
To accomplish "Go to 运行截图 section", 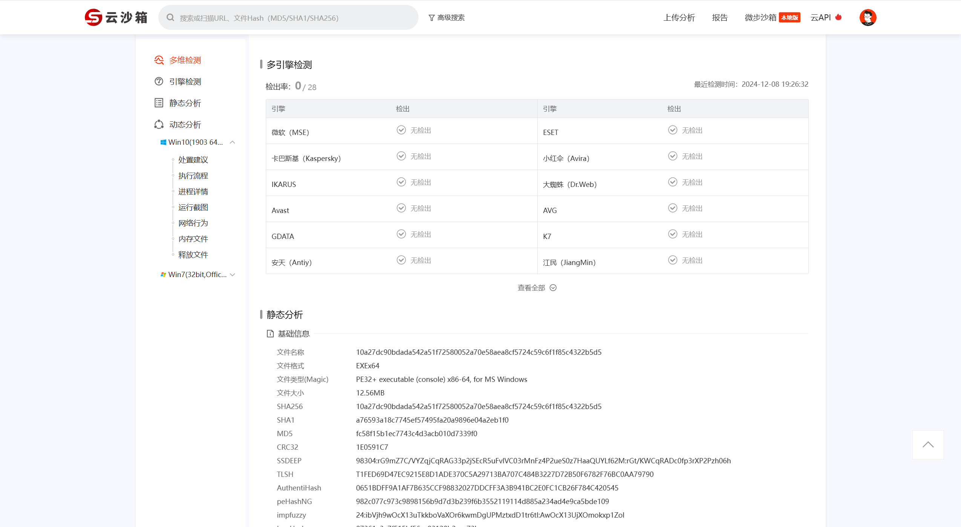I will [x=193, y=207].
